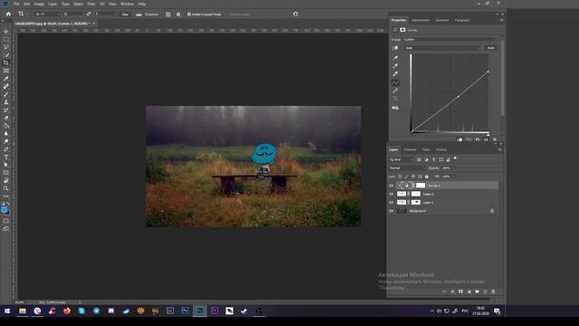Open the layer filter Kind dropdown
The width and height of the screenshot is (579, 326).
[x=402, y=159]
